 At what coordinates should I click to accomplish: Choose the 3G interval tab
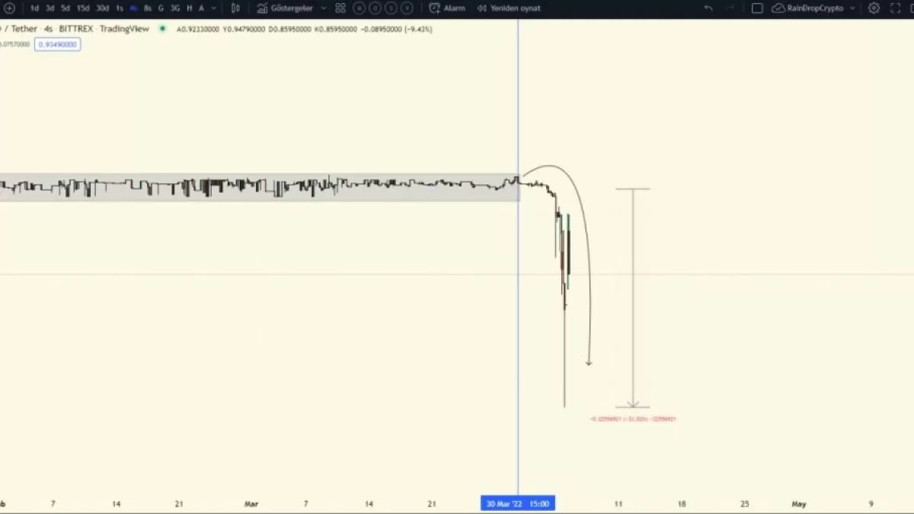(175, 8)
